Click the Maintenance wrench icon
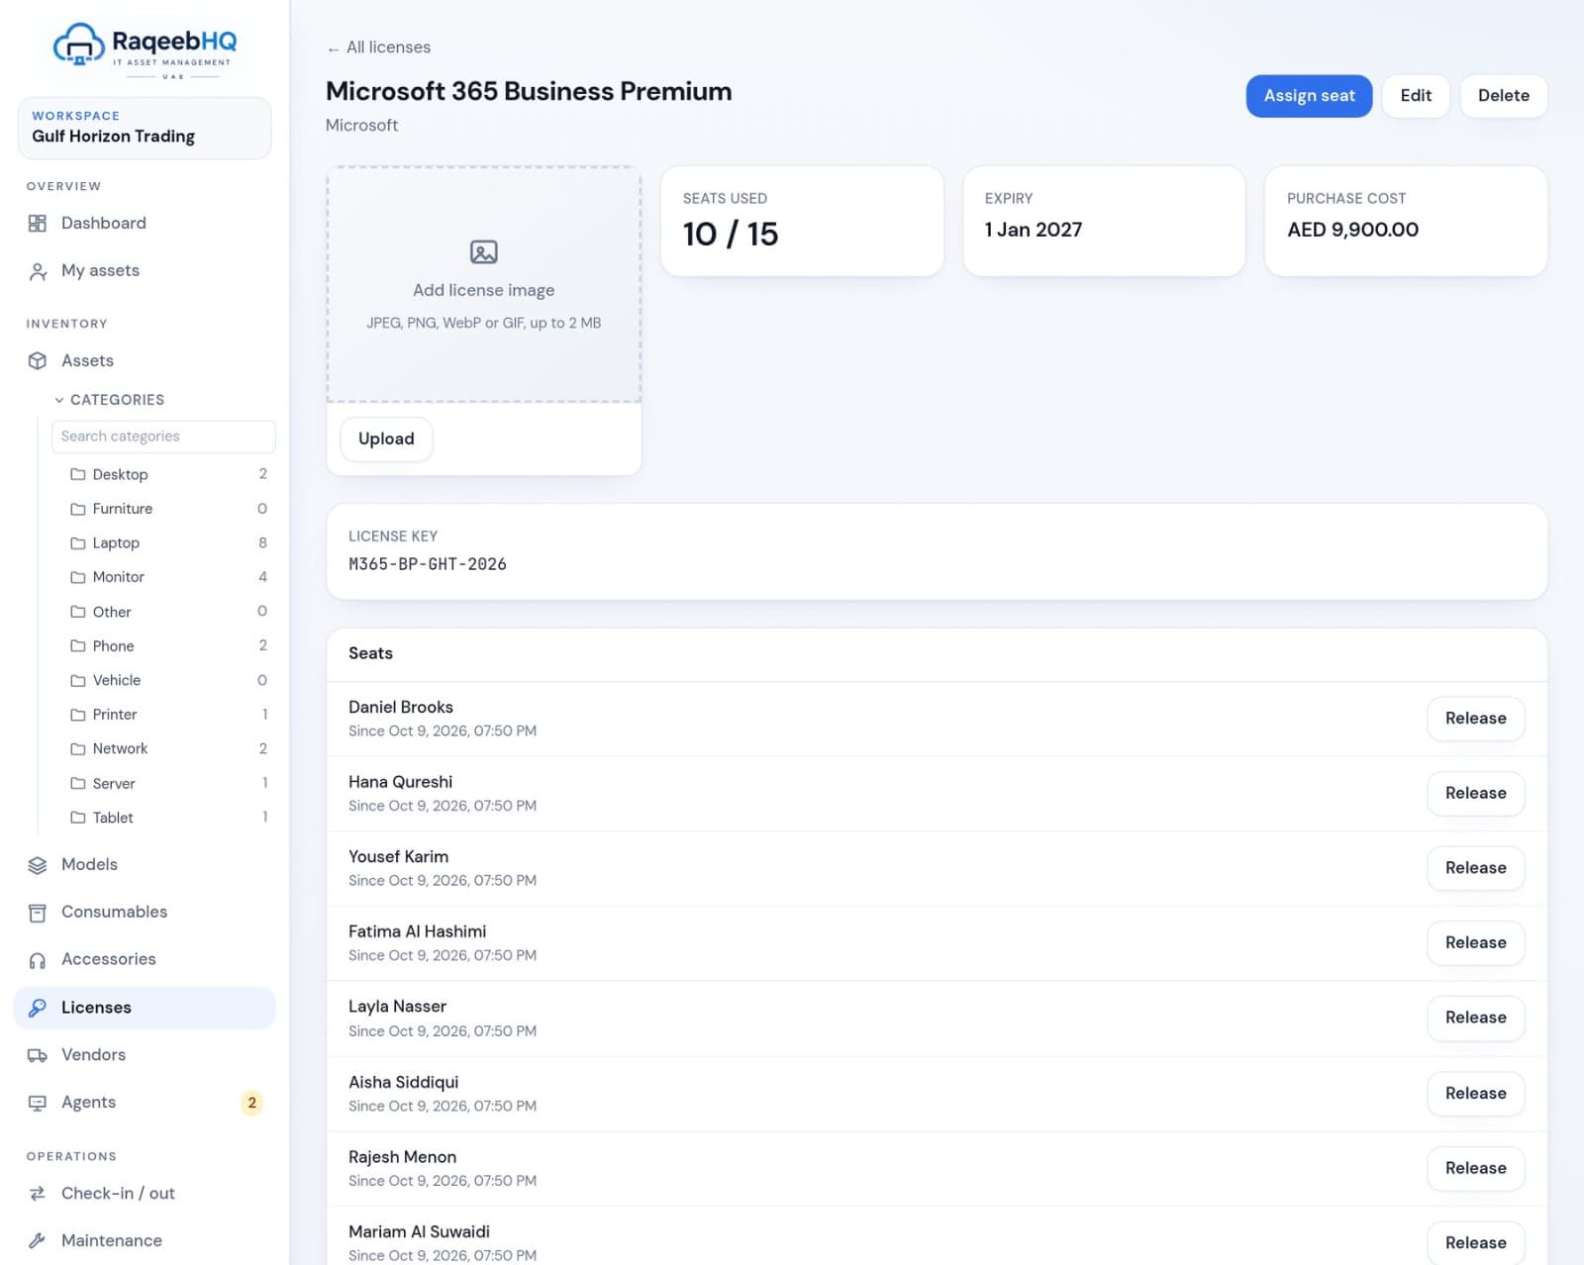Viewport: 1584px width, 1265px height. click(38, 1241)
